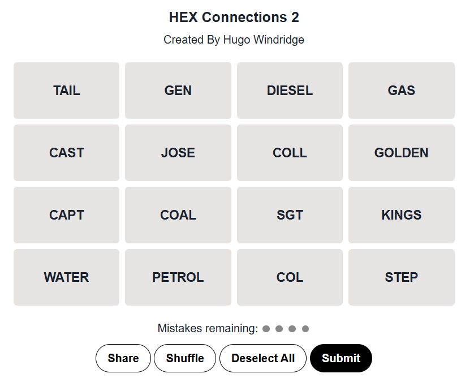Image resolution: width=474 pixels, height=382 pixels.
Task: Toggle the PETROL tile
Action: coord(178,277)
